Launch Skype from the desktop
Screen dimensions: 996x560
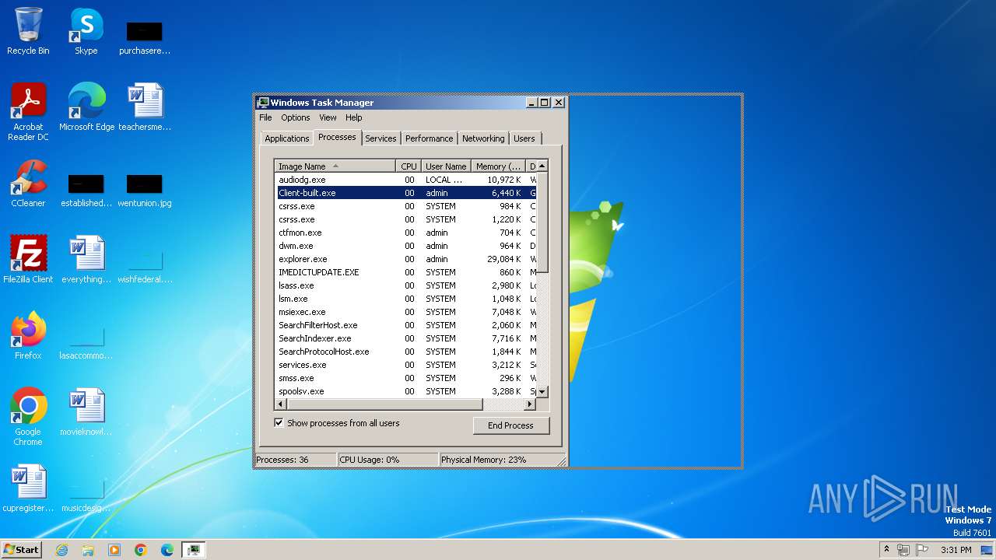(86, 31)
